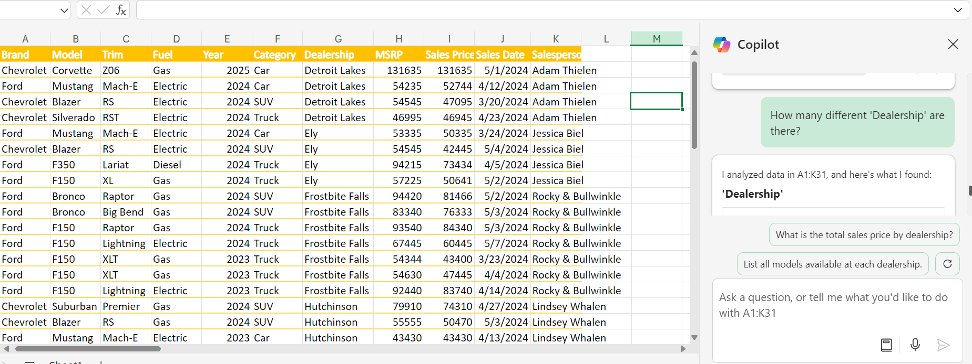The height and width of the screenshot is (364, 972).
Task: Click the 'Big Bend' trim cell
Action: coord(126,212)
